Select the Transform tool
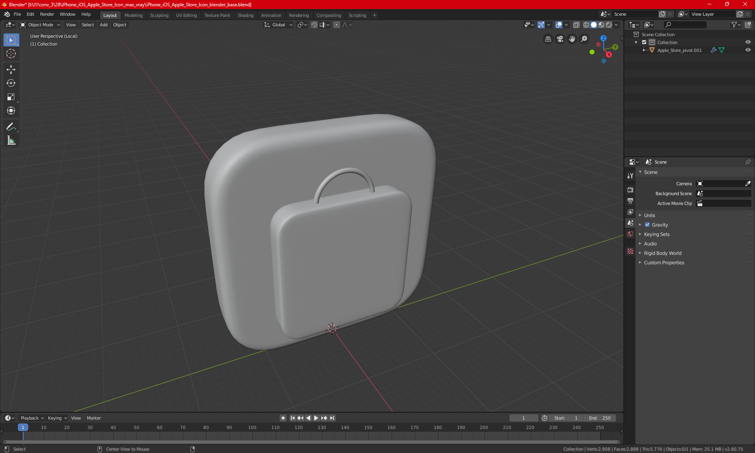 [11, 110]
